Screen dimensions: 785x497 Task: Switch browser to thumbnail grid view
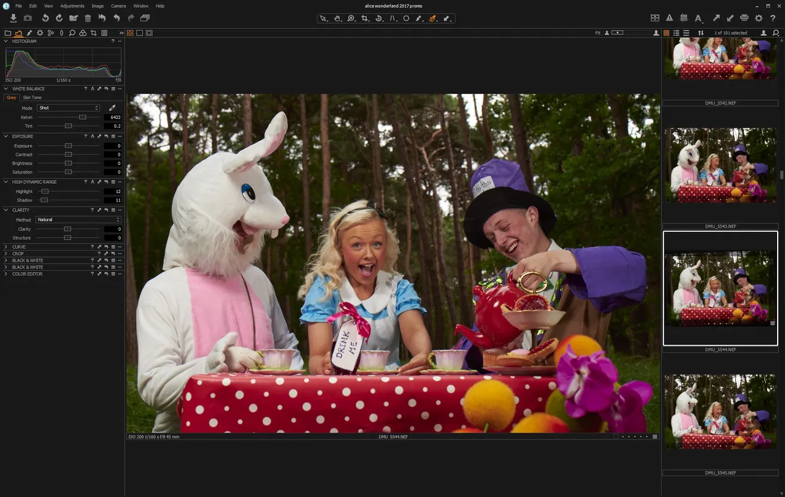[x=667, y=32]
